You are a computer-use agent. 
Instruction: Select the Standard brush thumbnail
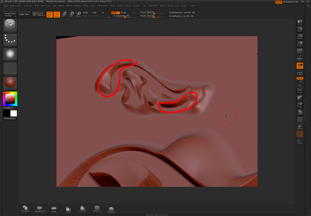click(x=10, y=26)
